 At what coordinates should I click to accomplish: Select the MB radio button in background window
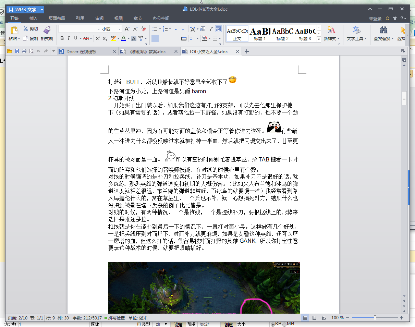(284, 324)
